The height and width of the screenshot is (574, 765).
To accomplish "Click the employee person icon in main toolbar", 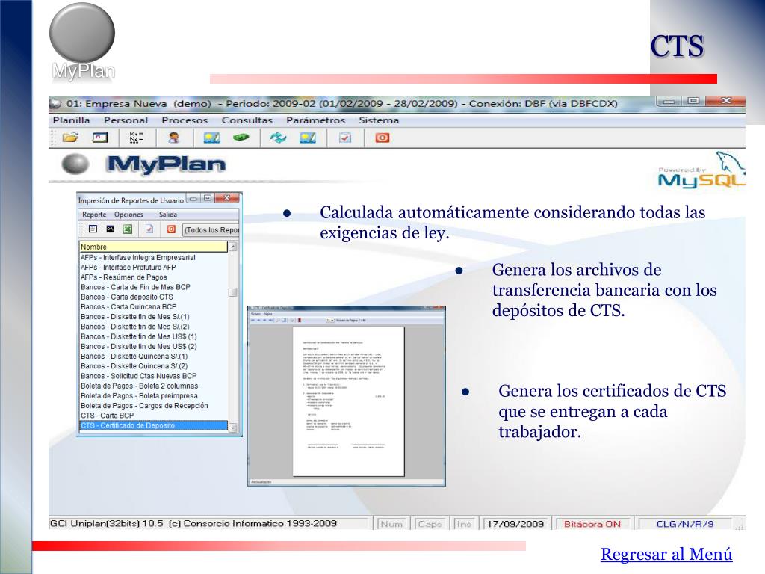I will pos(173,138).
